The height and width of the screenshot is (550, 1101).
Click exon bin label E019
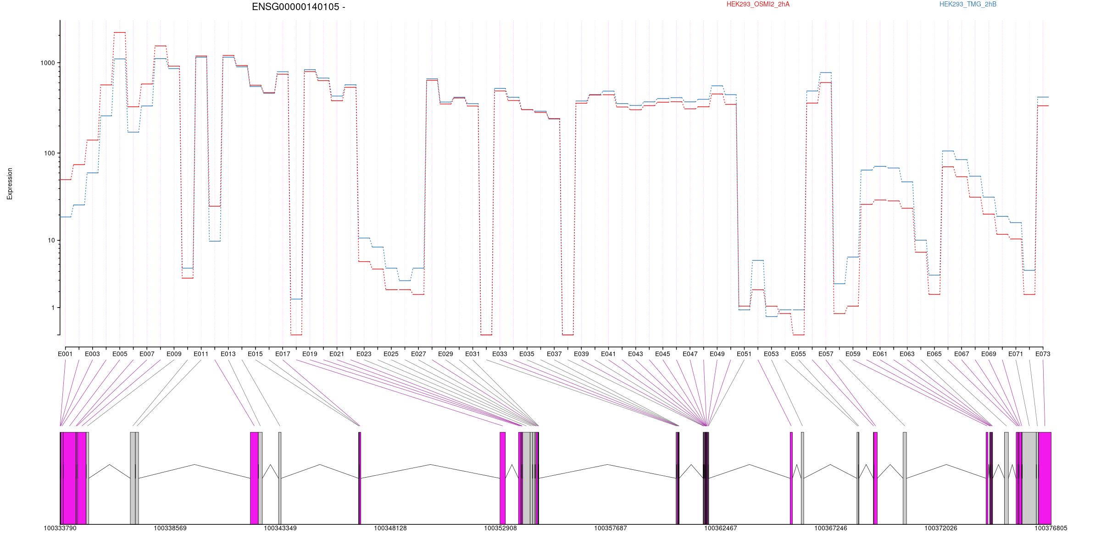point(310,354)
